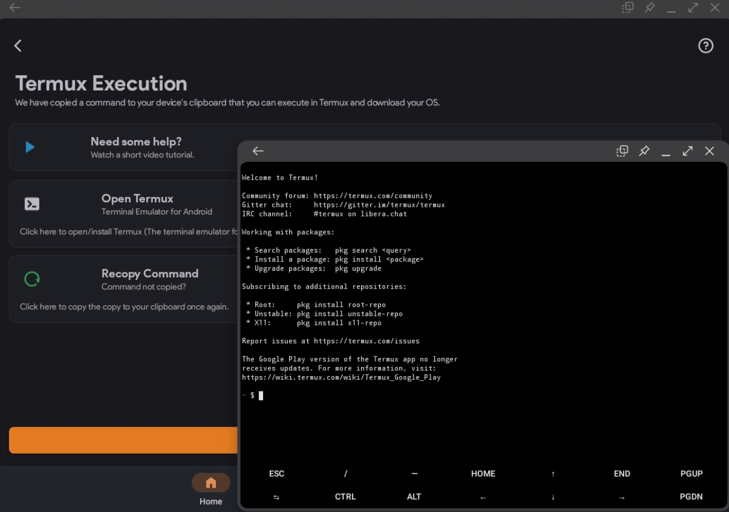Screen dimensions: 729x512
Task: Click the Open Termux terminal icon
Action: click(32, 204)
